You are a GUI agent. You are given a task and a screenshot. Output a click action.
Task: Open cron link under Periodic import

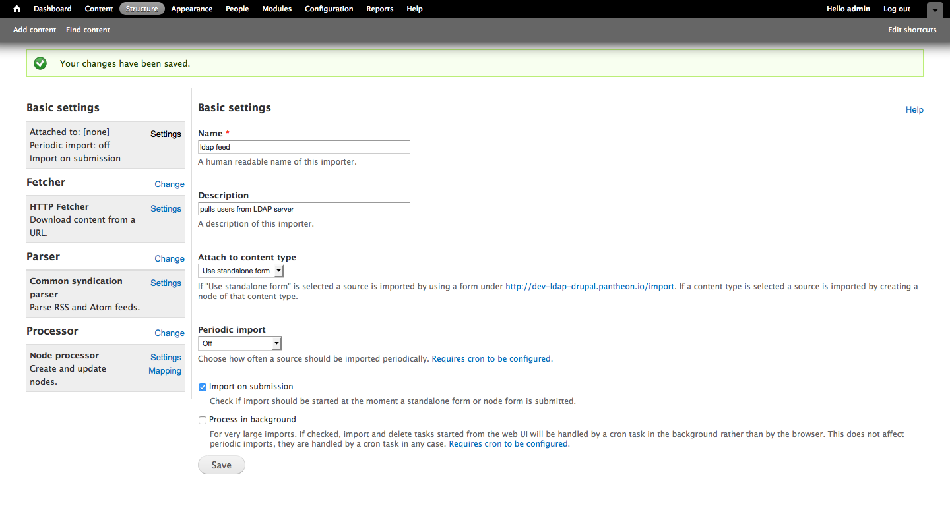(x=491, y=359)
